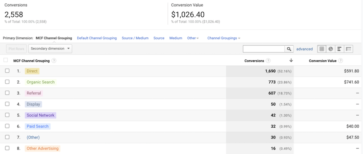The width and height of the screenshot is (363, 154).
Task: Click the 1,690 conversions cell
Action: [x=270, y=71]
